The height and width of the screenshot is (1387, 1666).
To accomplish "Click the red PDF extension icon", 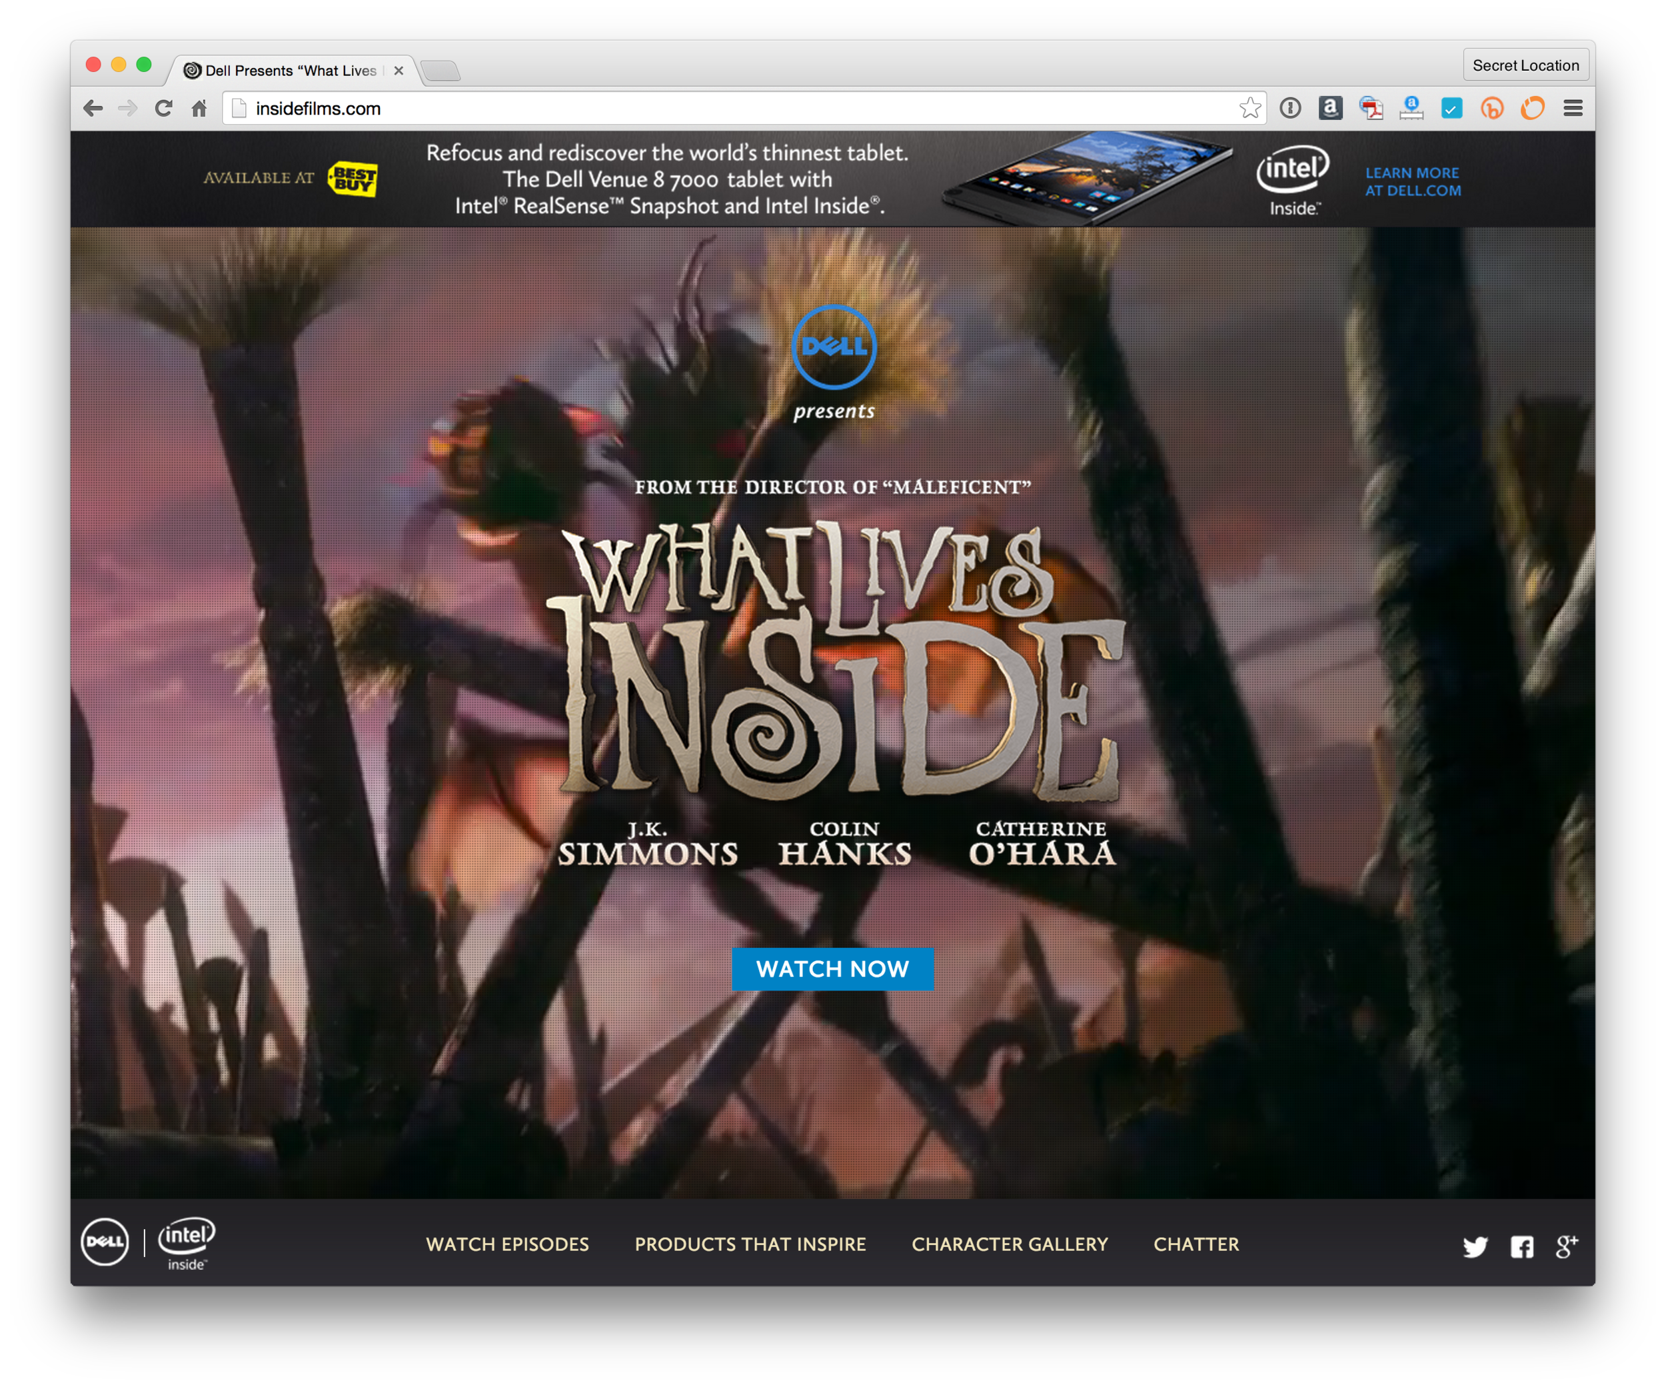I will point(1371,108).
